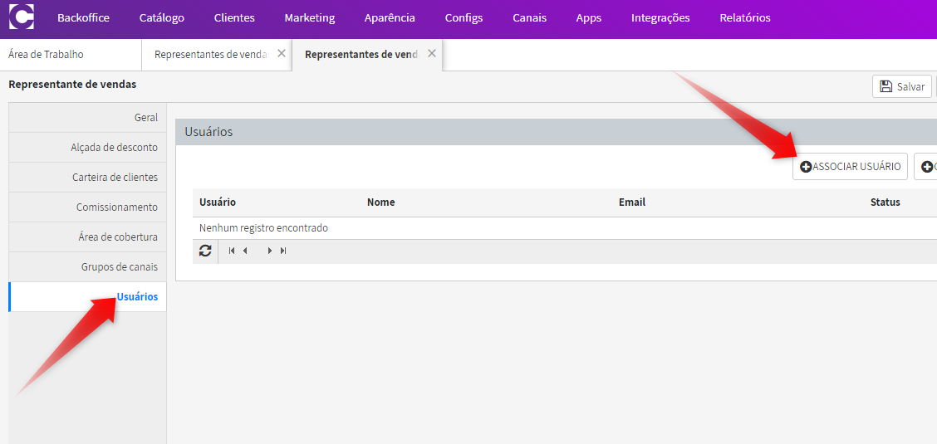The image size is (937, 444).
Task: Click the Associar Usuário button
Action: 851,167
